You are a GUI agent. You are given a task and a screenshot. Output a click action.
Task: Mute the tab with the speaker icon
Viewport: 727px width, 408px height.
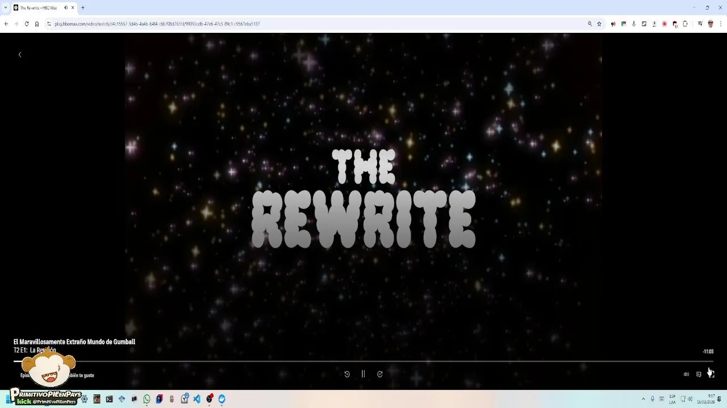[x=66, y=7]
